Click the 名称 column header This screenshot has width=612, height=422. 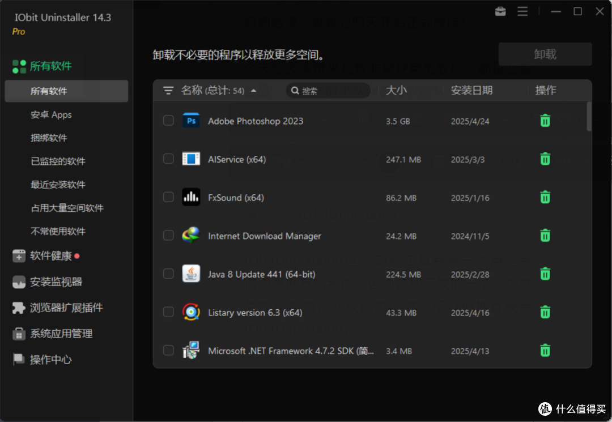[192, 91]
